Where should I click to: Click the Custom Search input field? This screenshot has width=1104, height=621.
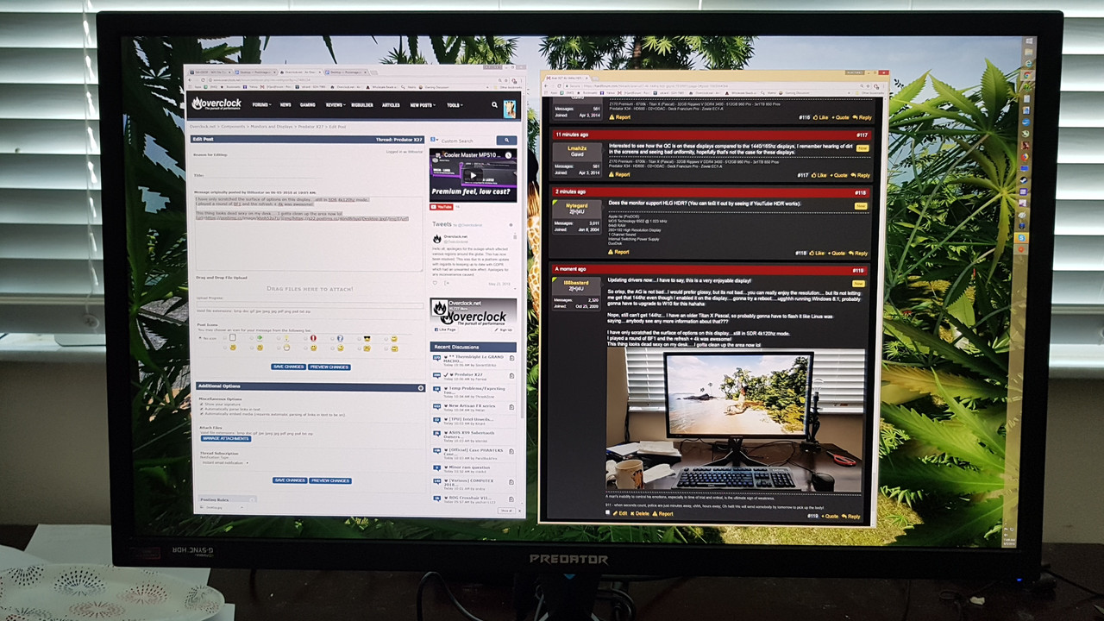tap(458, 141)
